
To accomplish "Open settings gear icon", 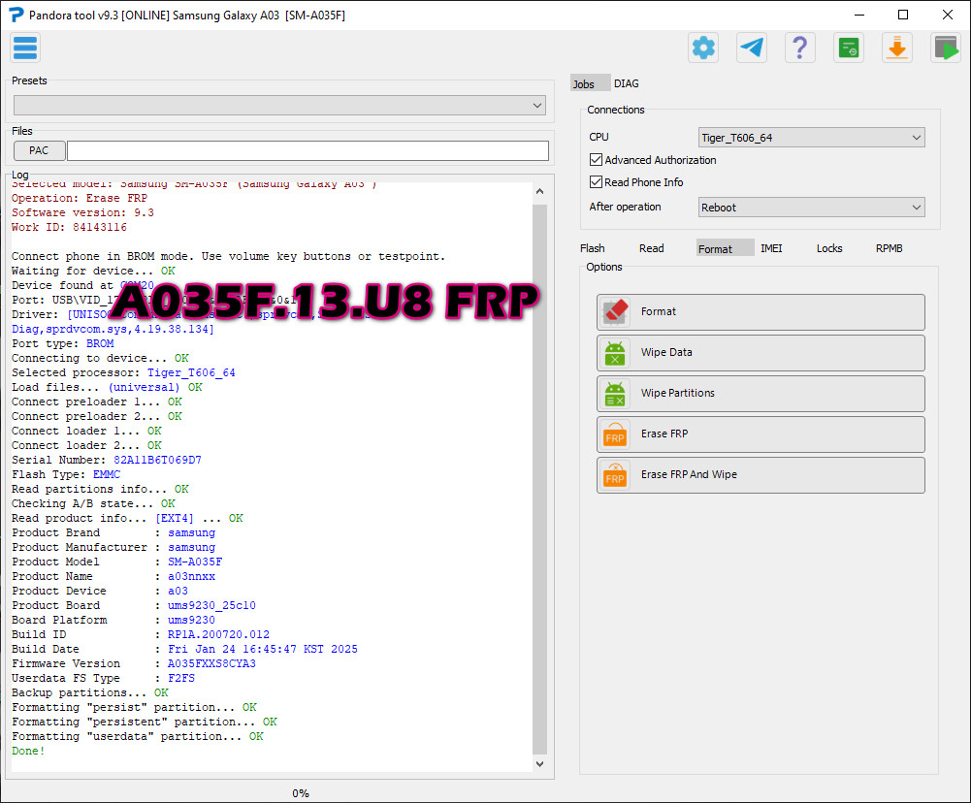I will [703, 48].
